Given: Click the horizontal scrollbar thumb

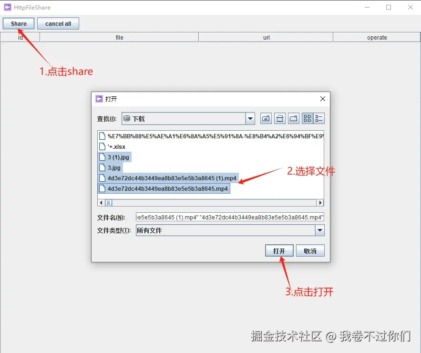Looking at the screenshot, I should click(108, 203).
